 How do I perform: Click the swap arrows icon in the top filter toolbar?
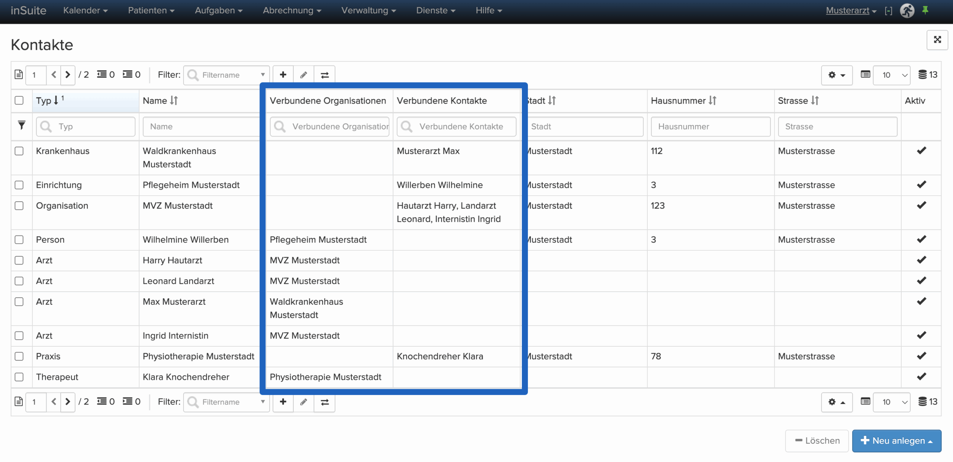(x=325, y=75)
